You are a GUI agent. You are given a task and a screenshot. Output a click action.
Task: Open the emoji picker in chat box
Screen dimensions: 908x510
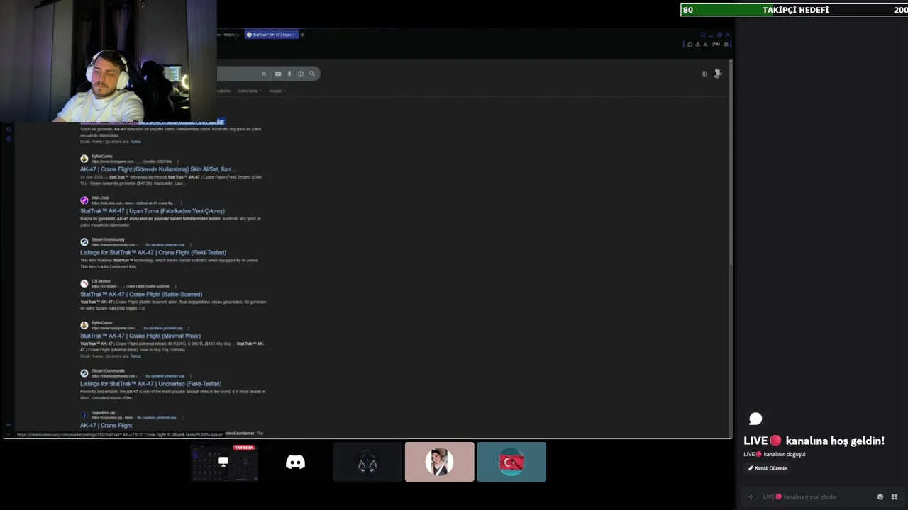880,497
